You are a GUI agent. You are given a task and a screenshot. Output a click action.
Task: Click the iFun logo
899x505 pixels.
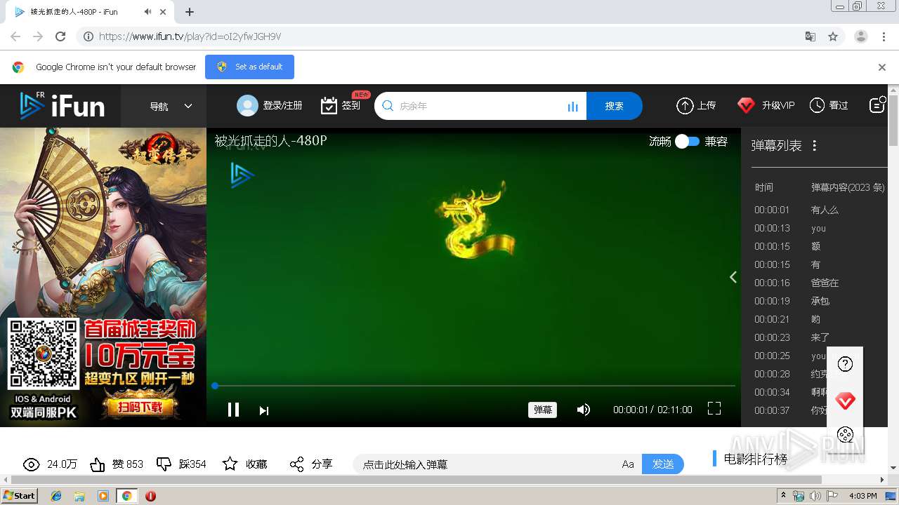(x=62, y=105)
